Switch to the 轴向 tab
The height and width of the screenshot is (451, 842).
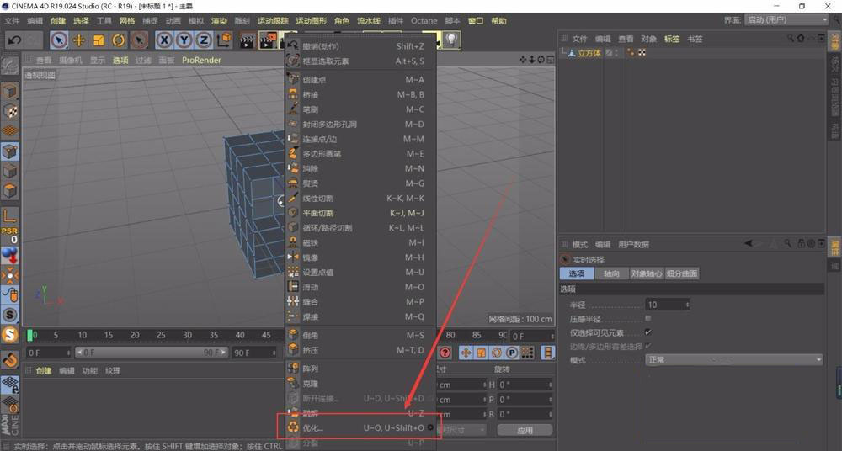[x=611, y=273]
